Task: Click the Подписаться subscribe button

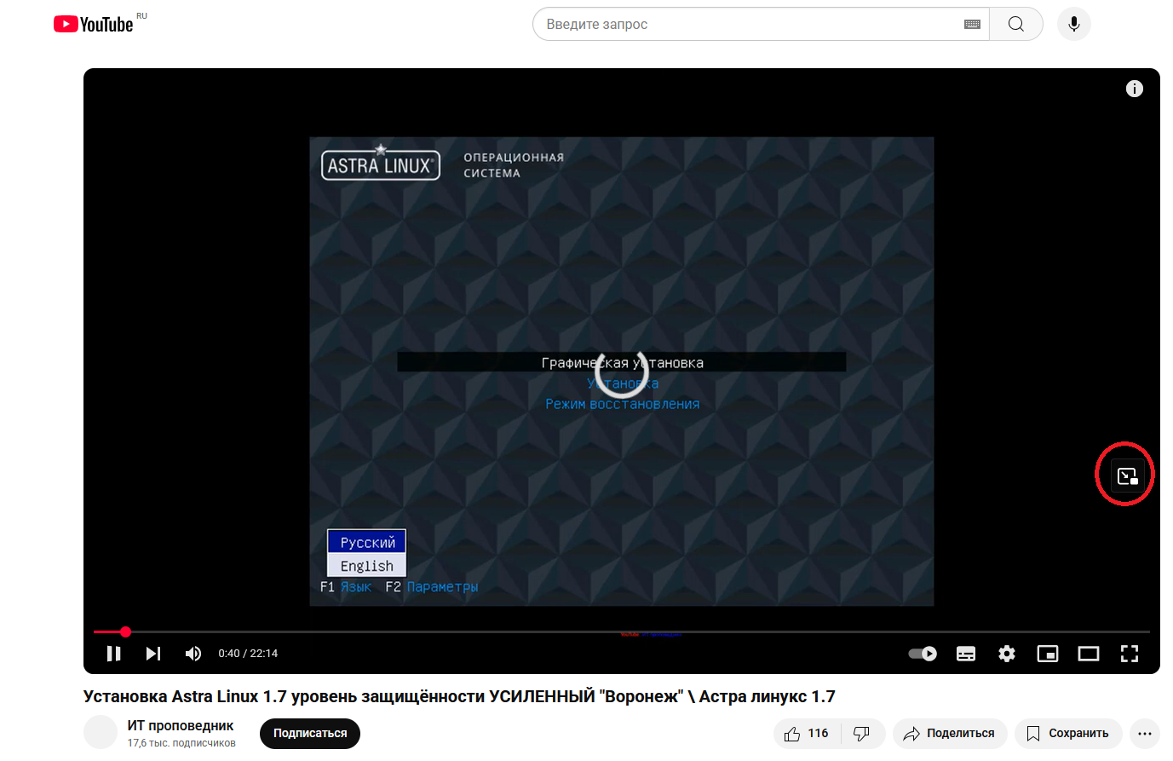Action: [x=310, y=733]
